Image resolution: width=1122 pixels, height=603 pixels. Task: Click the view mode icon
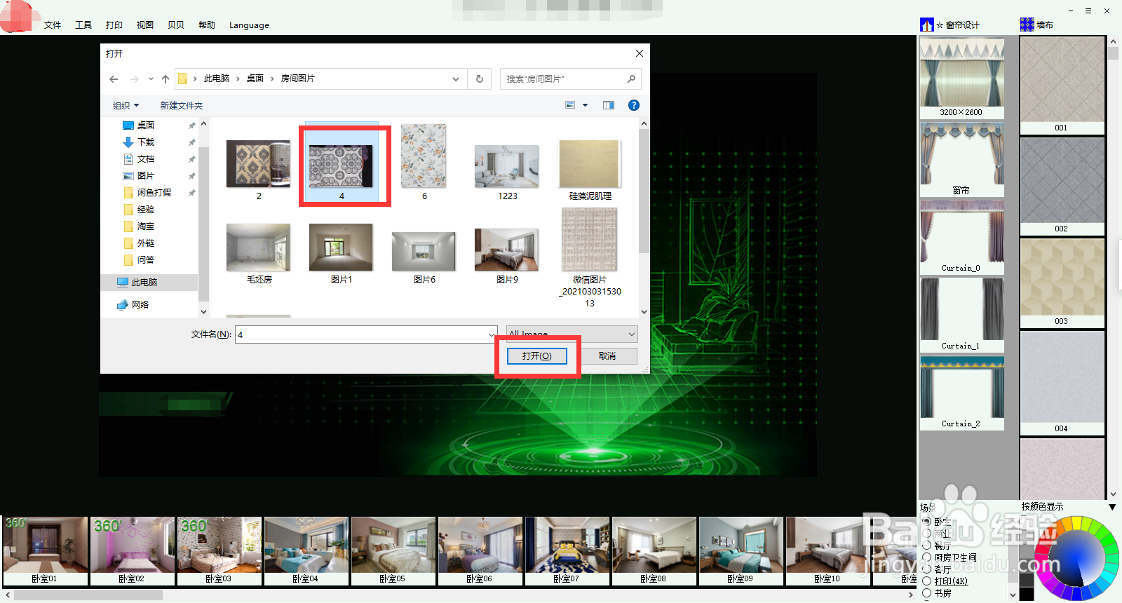point(570,105)
